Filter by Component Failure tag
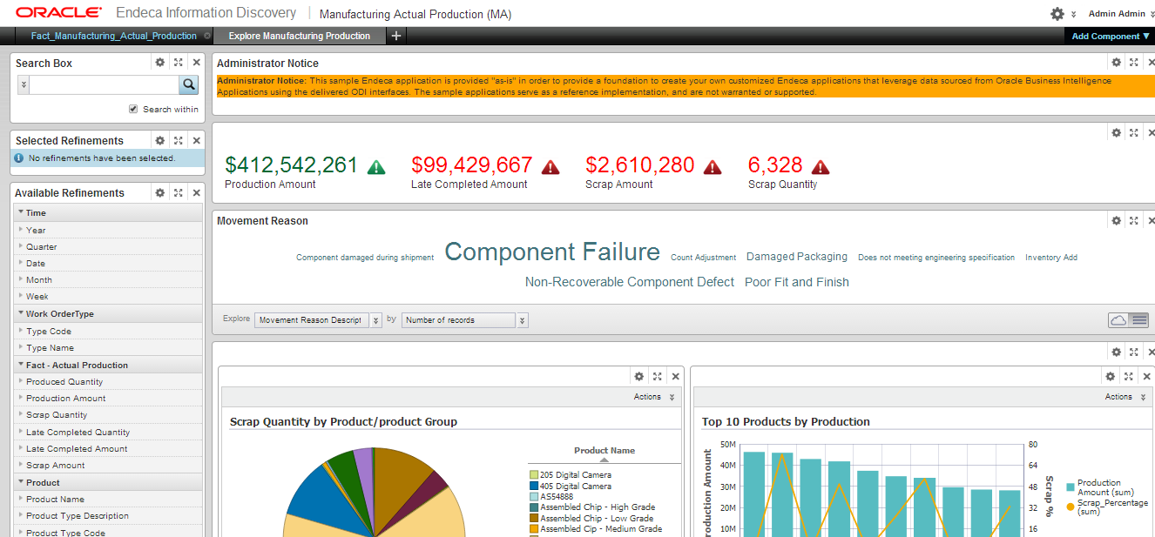Screen dimensions: 1155x537 coord(552,252)
